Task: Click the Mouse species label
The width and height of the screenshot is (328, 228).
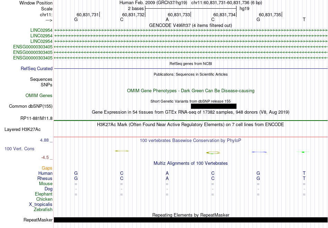Action: point(46,184)
